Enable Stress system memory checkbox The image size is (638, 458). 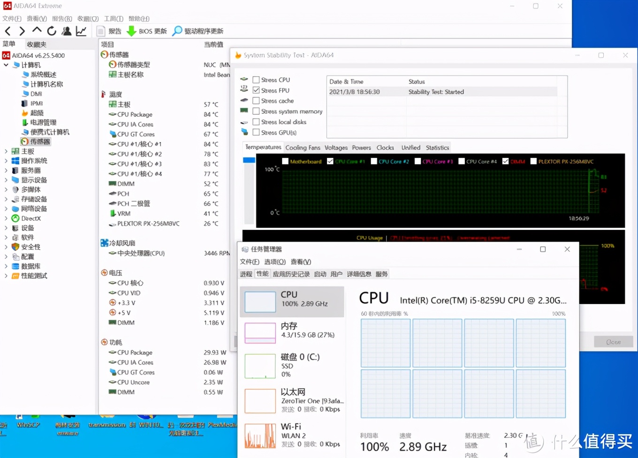point(256,111)
